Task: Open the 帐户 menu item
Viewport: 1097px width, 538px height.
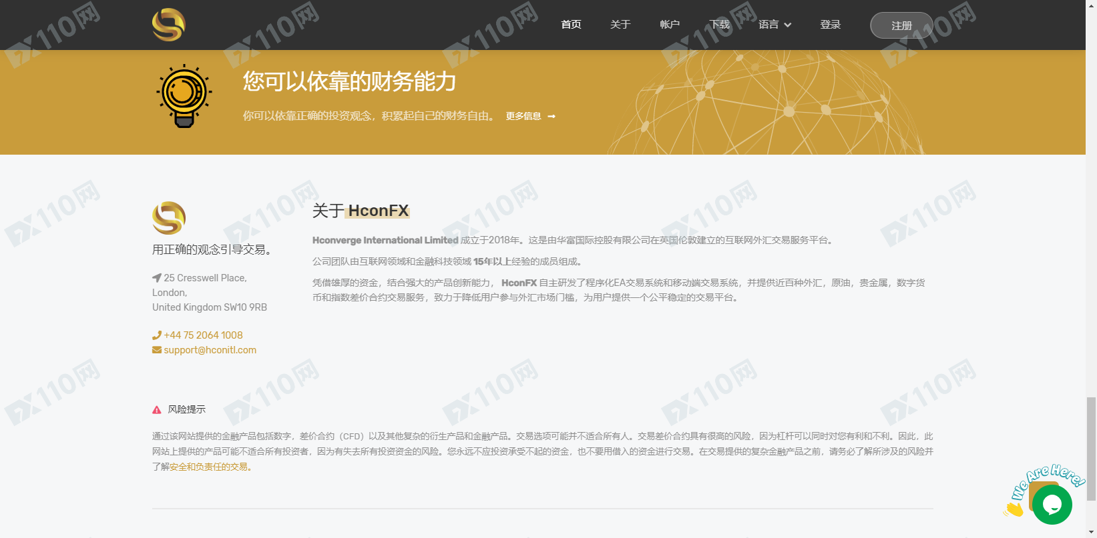Action: 670,25
